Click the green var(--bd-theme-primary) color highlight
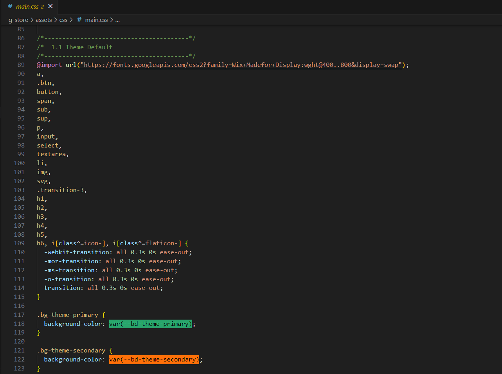Screen dimensions: 502x374 point(151,324)
